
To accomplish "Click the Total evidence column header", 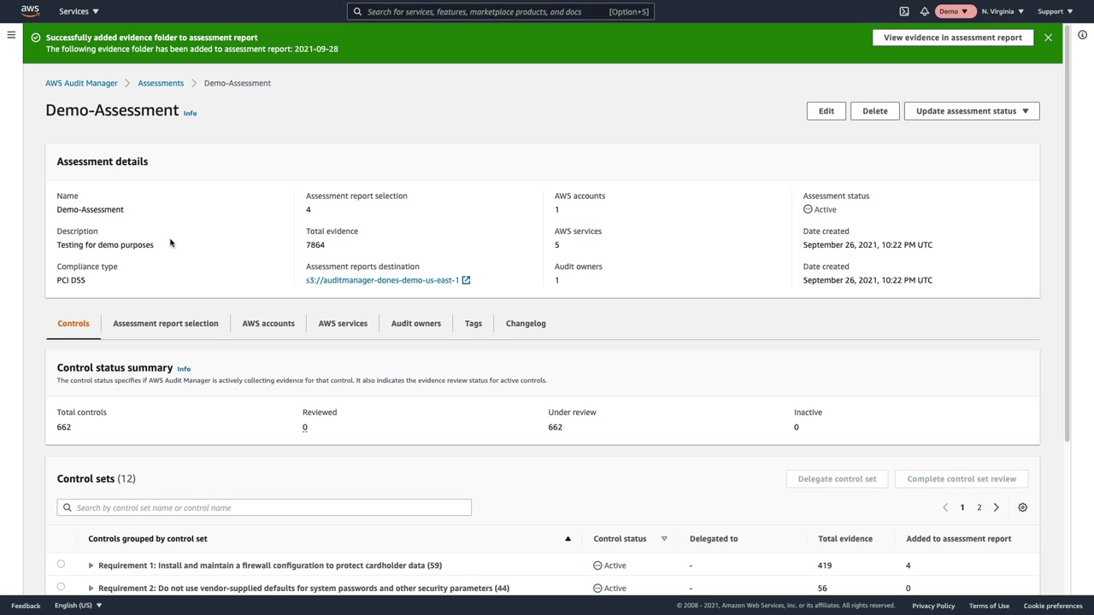I will 845,539.
